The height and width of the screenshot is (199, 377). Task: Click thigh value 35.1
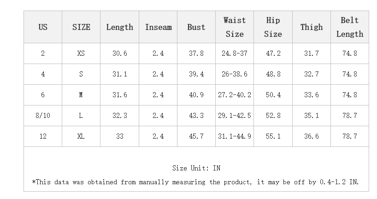[312, 116]
